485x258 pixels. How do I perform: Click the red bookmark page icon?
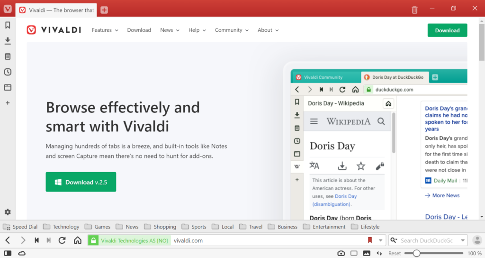pyautogui.click(x=369, y=240)
